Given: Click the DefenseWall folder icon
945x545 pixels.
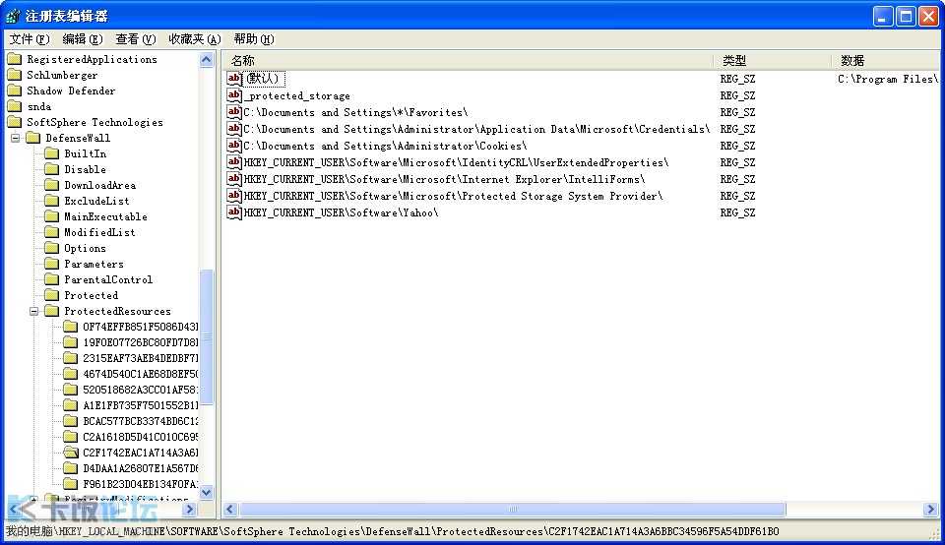Looking at the screenshot, I should [x=32, y=138].
